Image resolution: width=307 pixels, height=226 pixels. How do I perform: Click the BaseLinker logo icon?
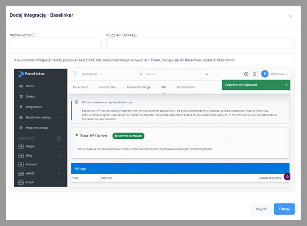point(21,74)
